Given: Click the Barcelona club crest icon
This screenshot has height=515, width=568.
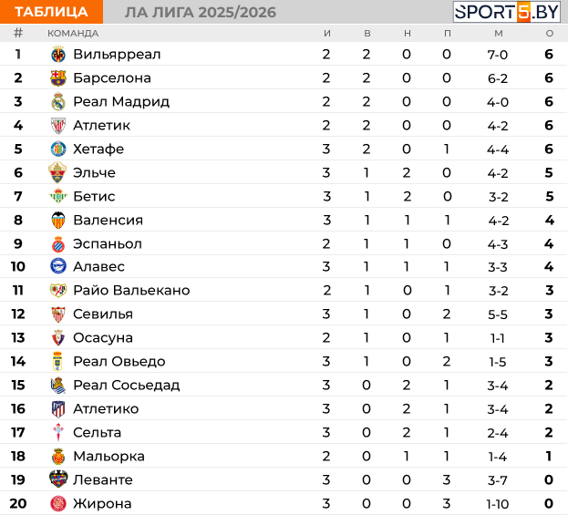Looking at the screenshot, I should tap(58, 77).
